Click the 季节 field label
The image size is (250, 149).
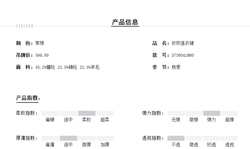(160, 67)
